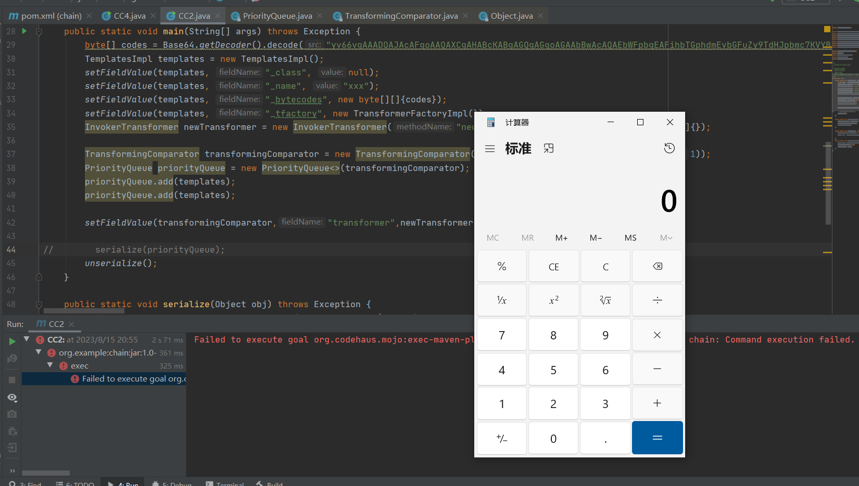Switch to PriorityQueue.java editor tab
This screenshot has height=486, width=859.
click(x=277, y=16)
